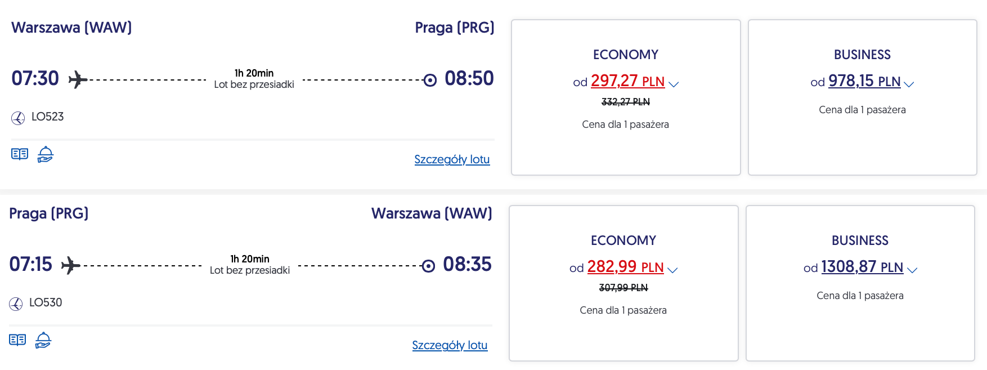Click the meal service icon for LO530
The image size is (987, 370).
pos(43,340)
